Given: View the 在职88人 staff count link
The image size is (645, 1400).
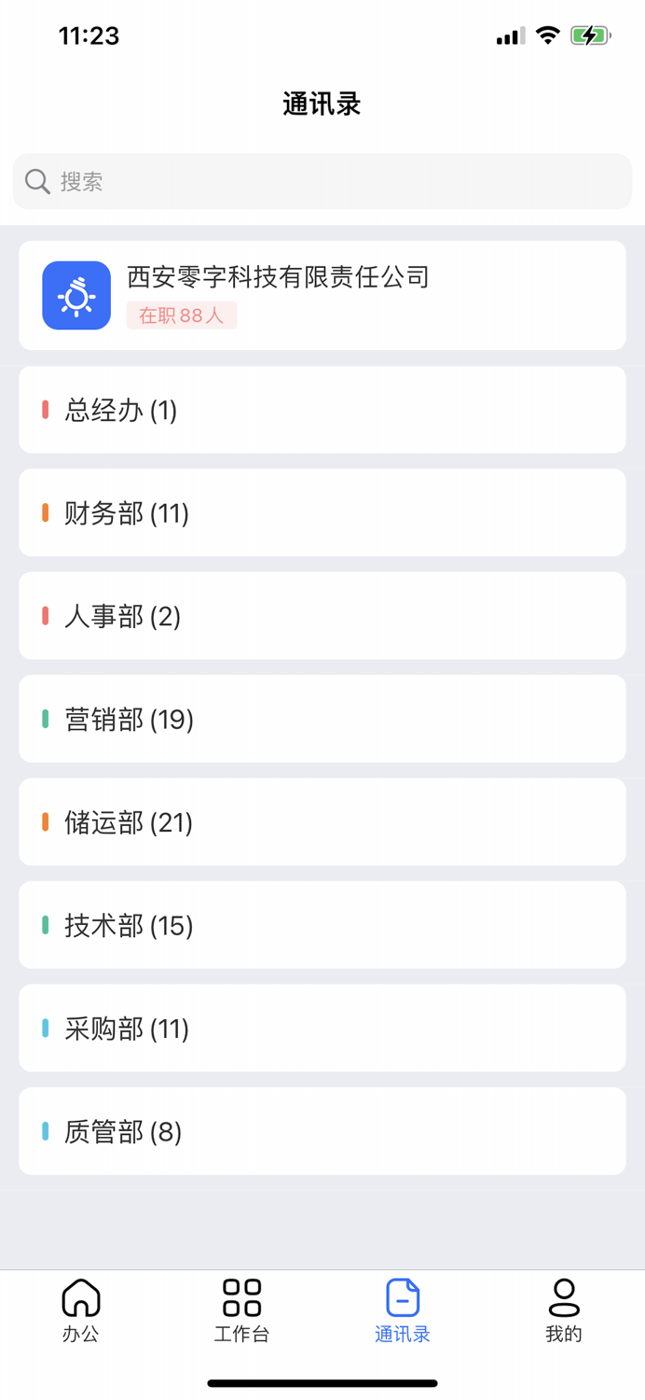Looking at the screenshot, I should [182, 315].
